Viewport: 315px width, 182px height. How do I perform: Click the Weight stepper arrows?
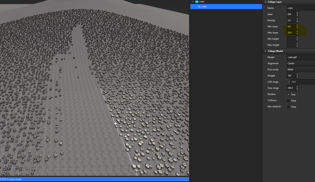[297, 75]
